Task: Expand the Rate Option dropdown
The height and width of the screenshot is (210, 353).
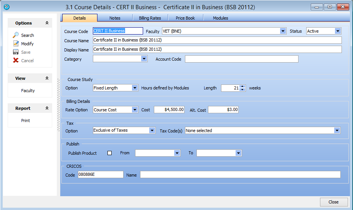Action: coord(135,110)
